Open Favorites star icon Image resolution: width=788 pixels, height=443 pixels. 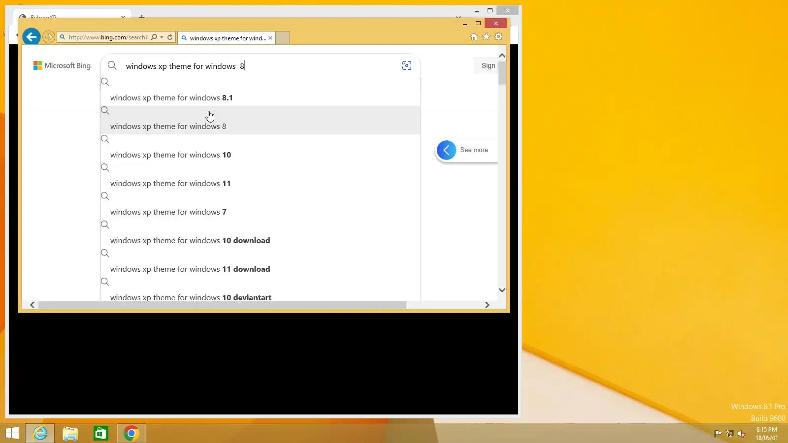pos(486,37)
